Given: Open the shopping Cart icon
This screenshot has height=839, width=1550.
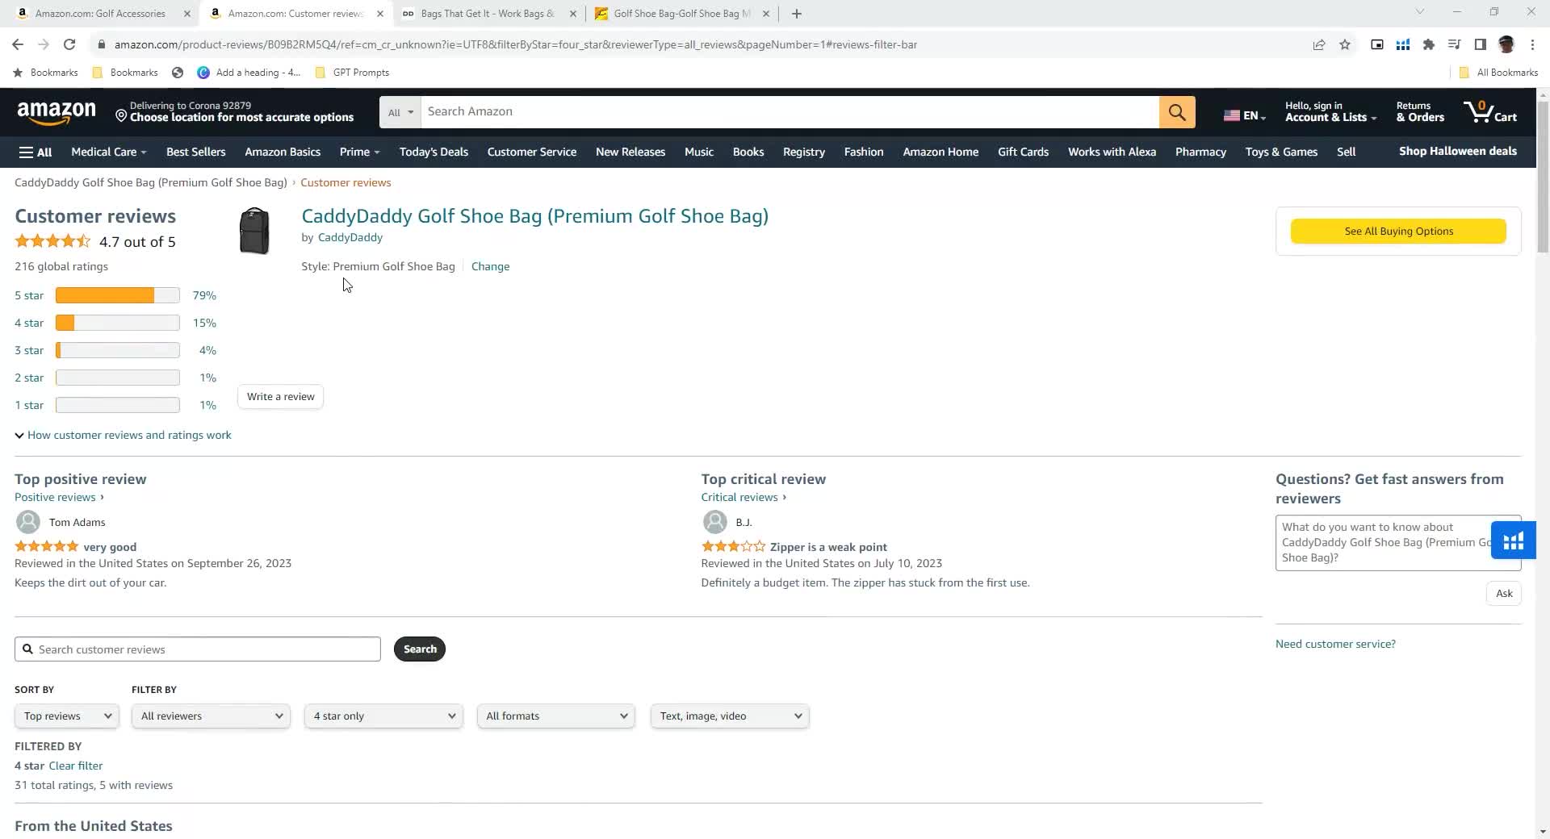Looking at the screenshot, I should (x=1490, y=111).
